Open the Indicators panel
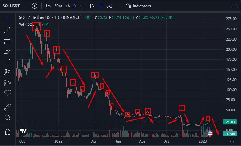The width and height of the screenshot is (241, 146). pyautogui.click(x=138, y=6)
